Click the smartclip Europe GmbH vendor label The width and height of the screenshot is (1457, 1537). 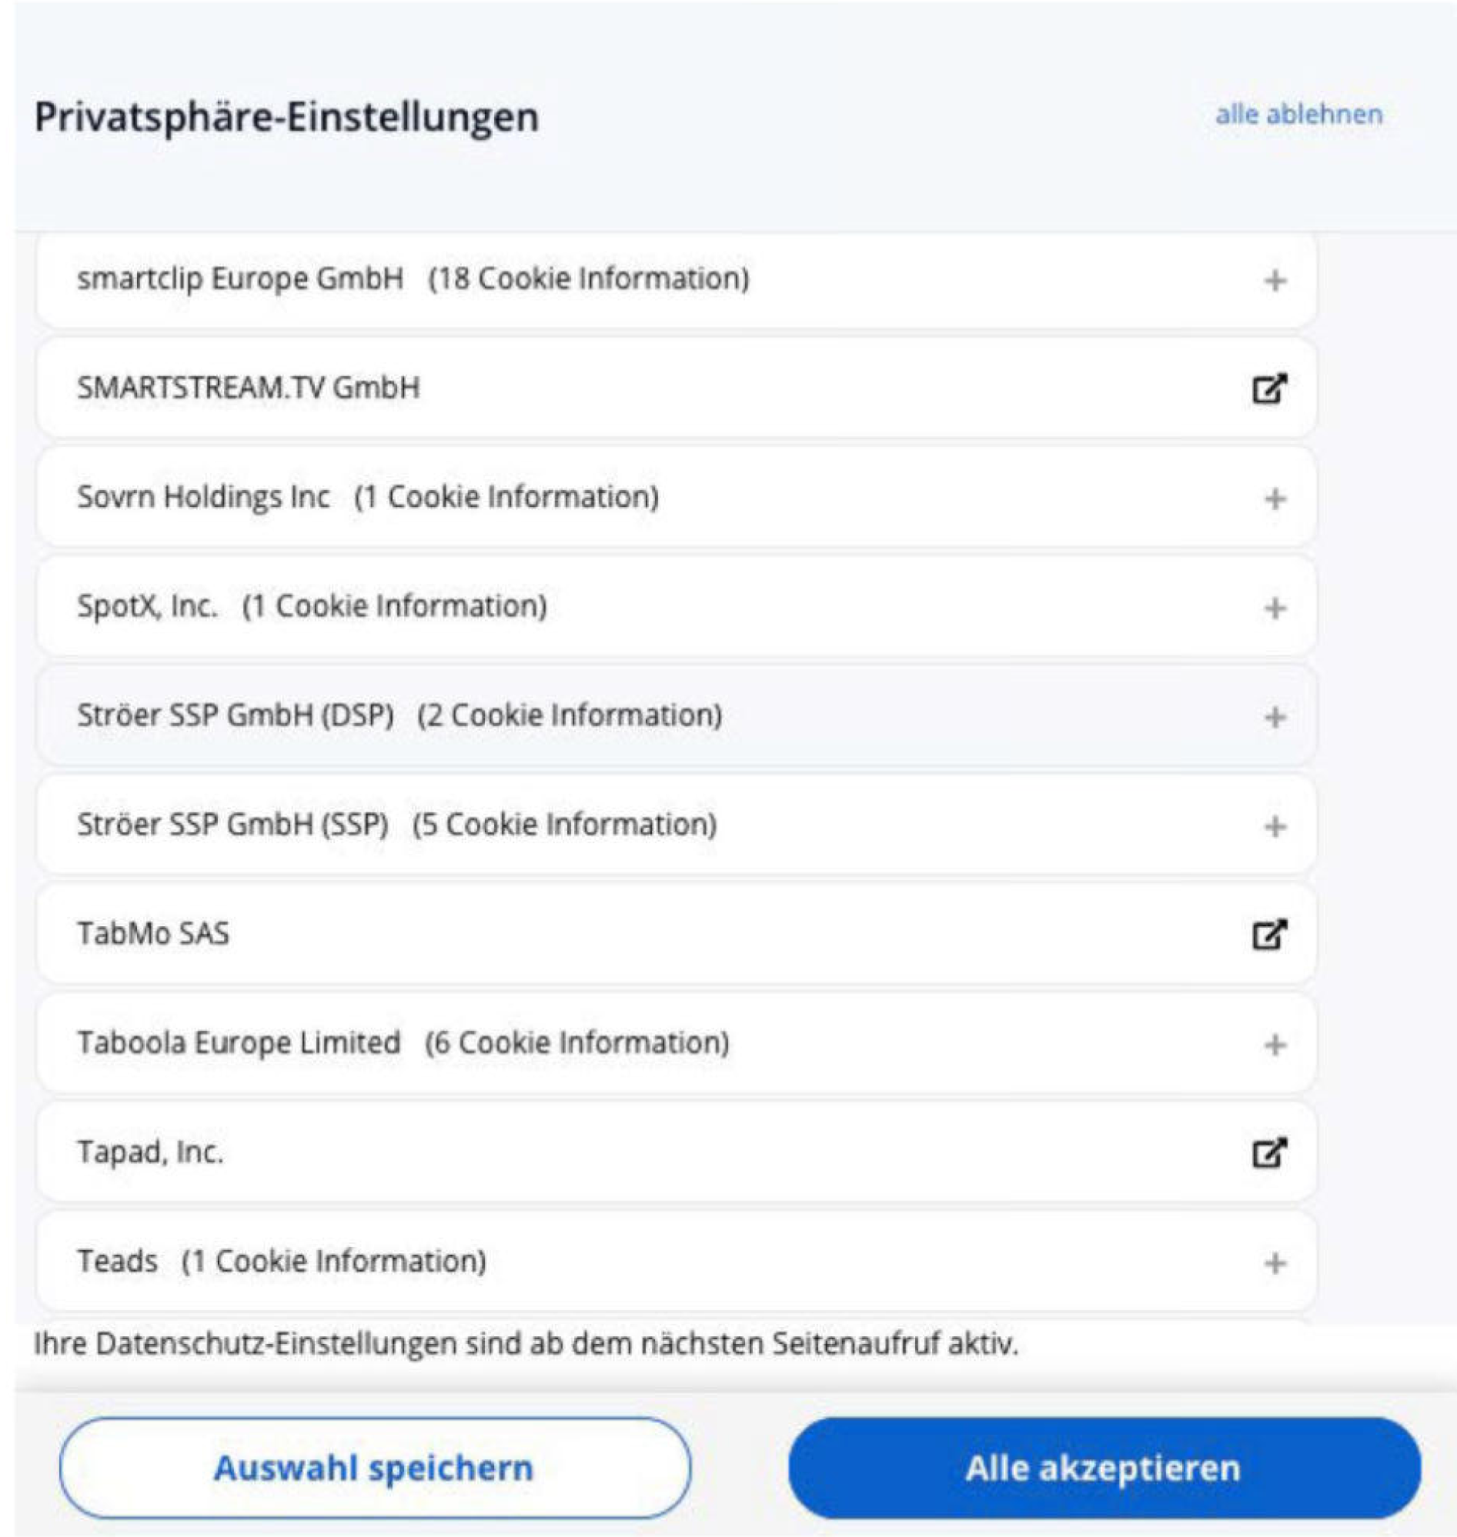240,278
